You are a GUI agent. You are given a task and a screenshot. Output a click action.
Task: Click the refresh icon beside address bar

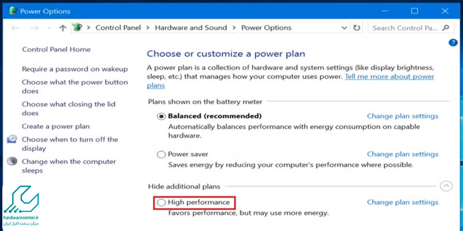(357, 28)
